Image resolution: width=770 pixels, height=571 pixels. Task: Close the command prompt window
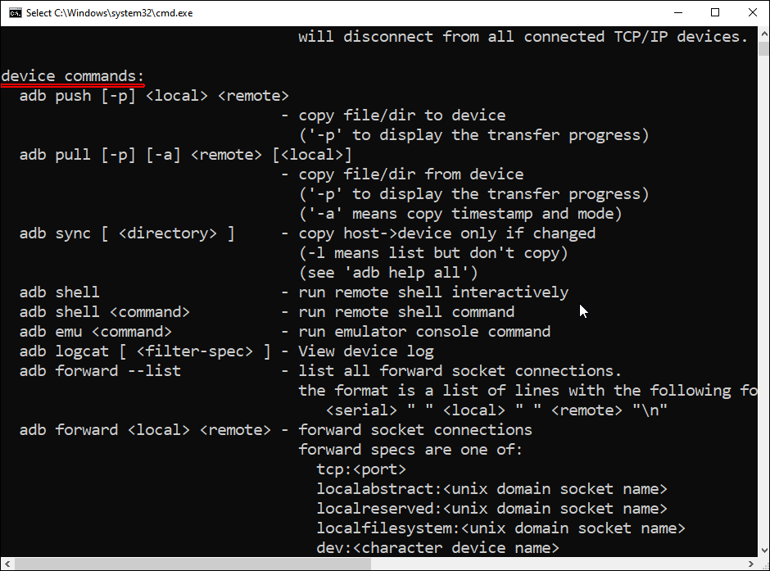752,12
